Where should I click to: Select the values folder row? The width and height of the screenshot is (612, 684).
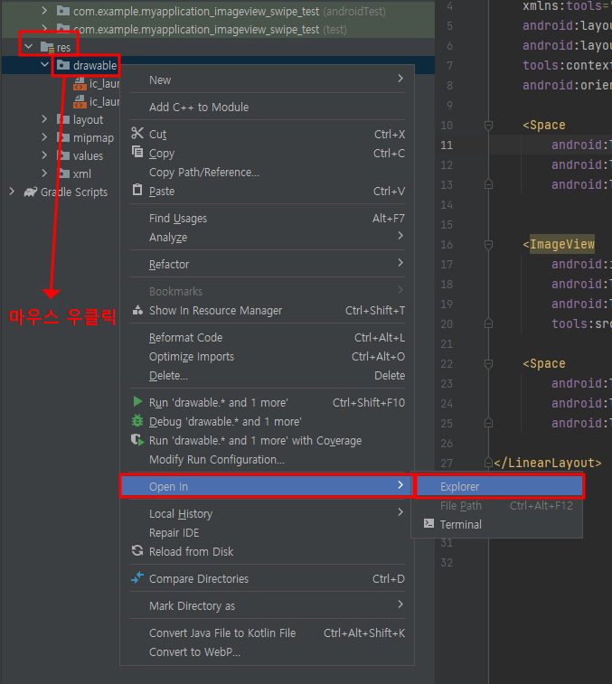click(61, 155)
